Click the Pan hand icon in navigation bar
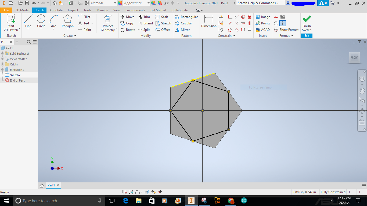The height and width of the screenshot is (206, 367). 362,91
